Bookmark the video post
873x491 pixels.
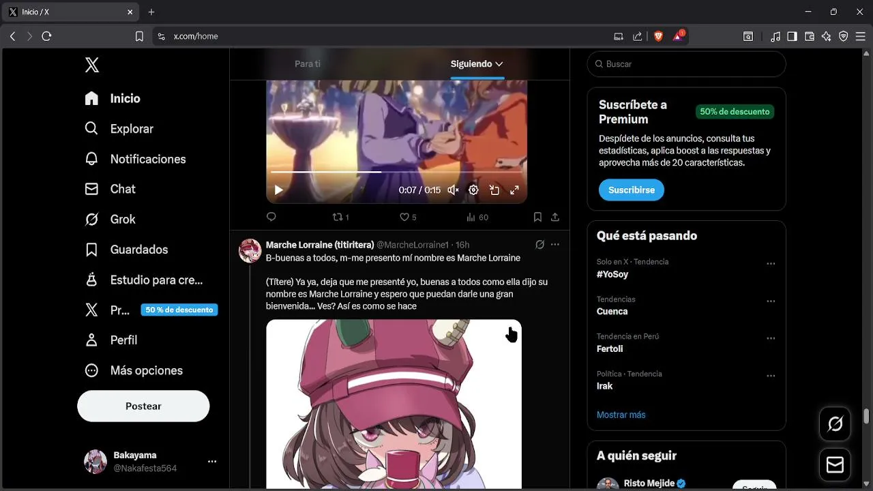[x=537, y=217]
